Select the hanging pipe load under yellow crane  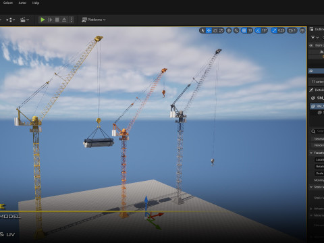pos(99,142)
